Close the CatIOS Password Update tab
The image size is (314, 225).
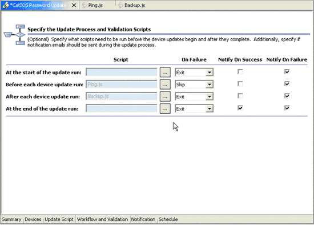pos(74,5)
